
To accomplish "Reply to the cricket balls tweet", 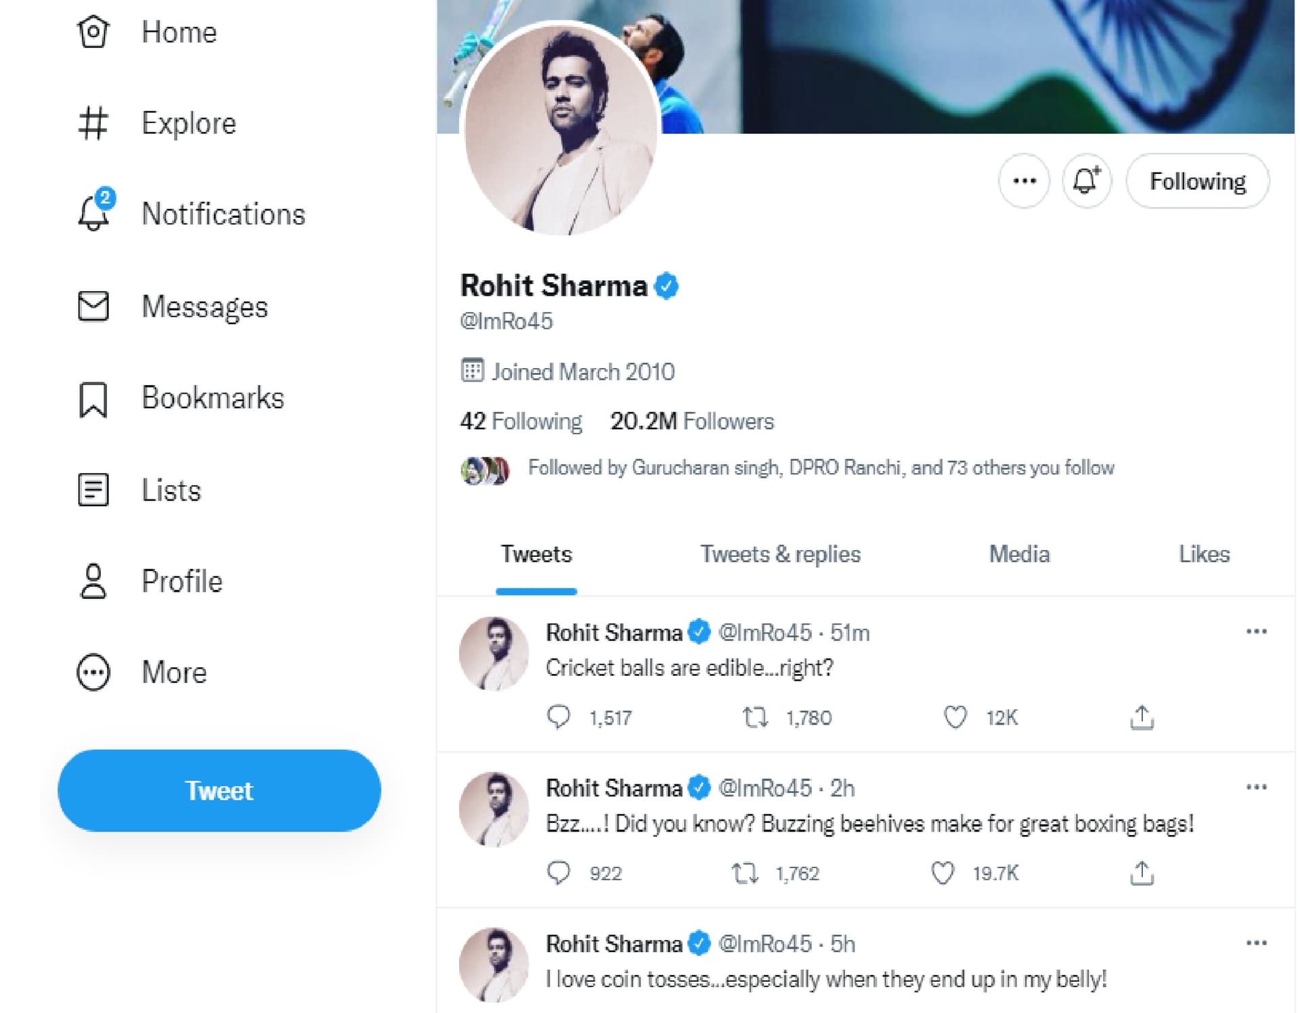I will [559, 717].
